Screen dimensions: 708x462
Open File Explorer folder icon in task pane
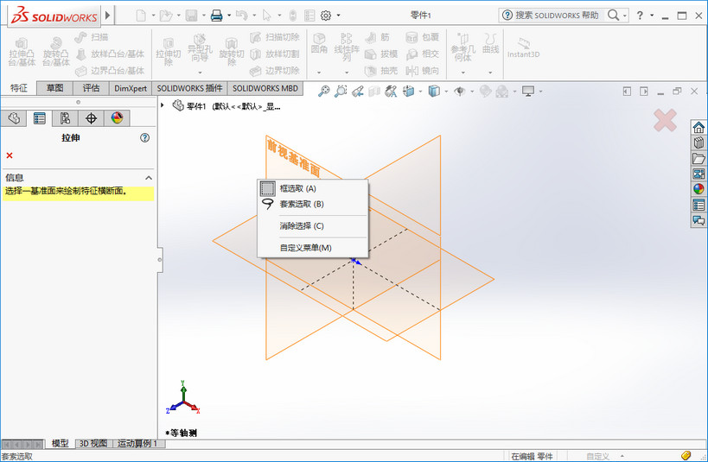coord(698,159)
